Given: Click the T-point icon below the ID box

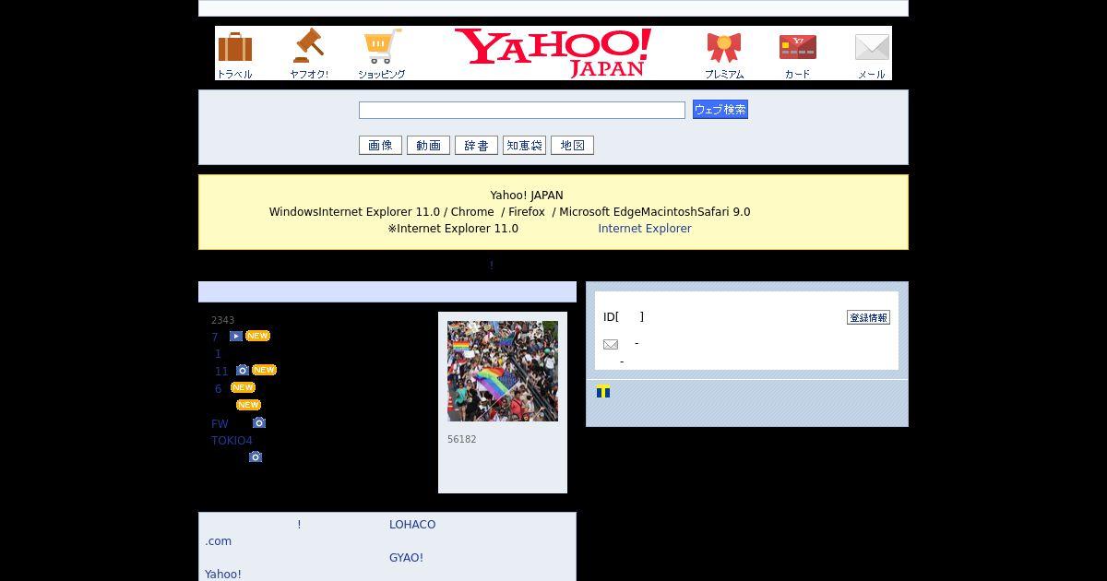Looking at the screenshot, I should (x=603, y=391).
